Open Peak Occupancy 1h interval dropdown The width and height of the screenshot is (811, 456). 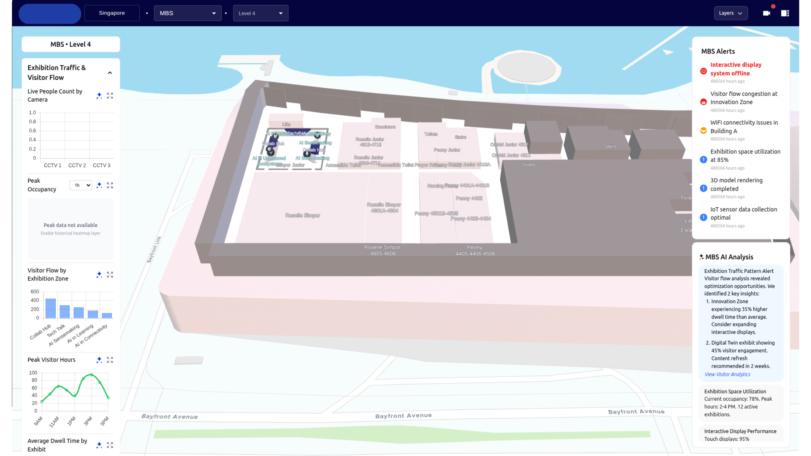pos(81,185)
